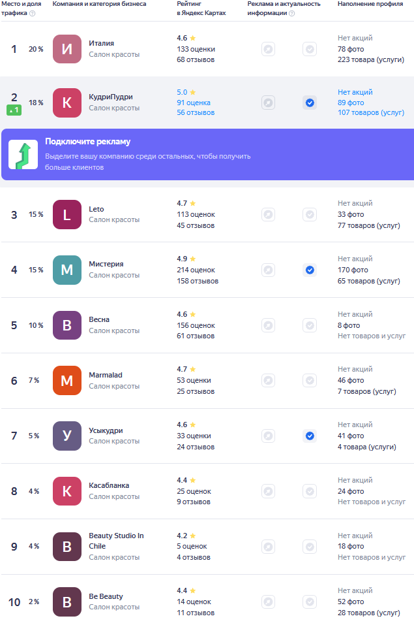Click help icon beside 'Место и доля трафика'

[x=33, y=13]
